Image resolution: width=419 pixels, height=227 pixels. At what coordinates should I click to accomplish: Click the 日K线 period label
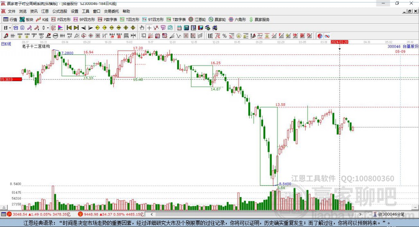coord(6,44)
